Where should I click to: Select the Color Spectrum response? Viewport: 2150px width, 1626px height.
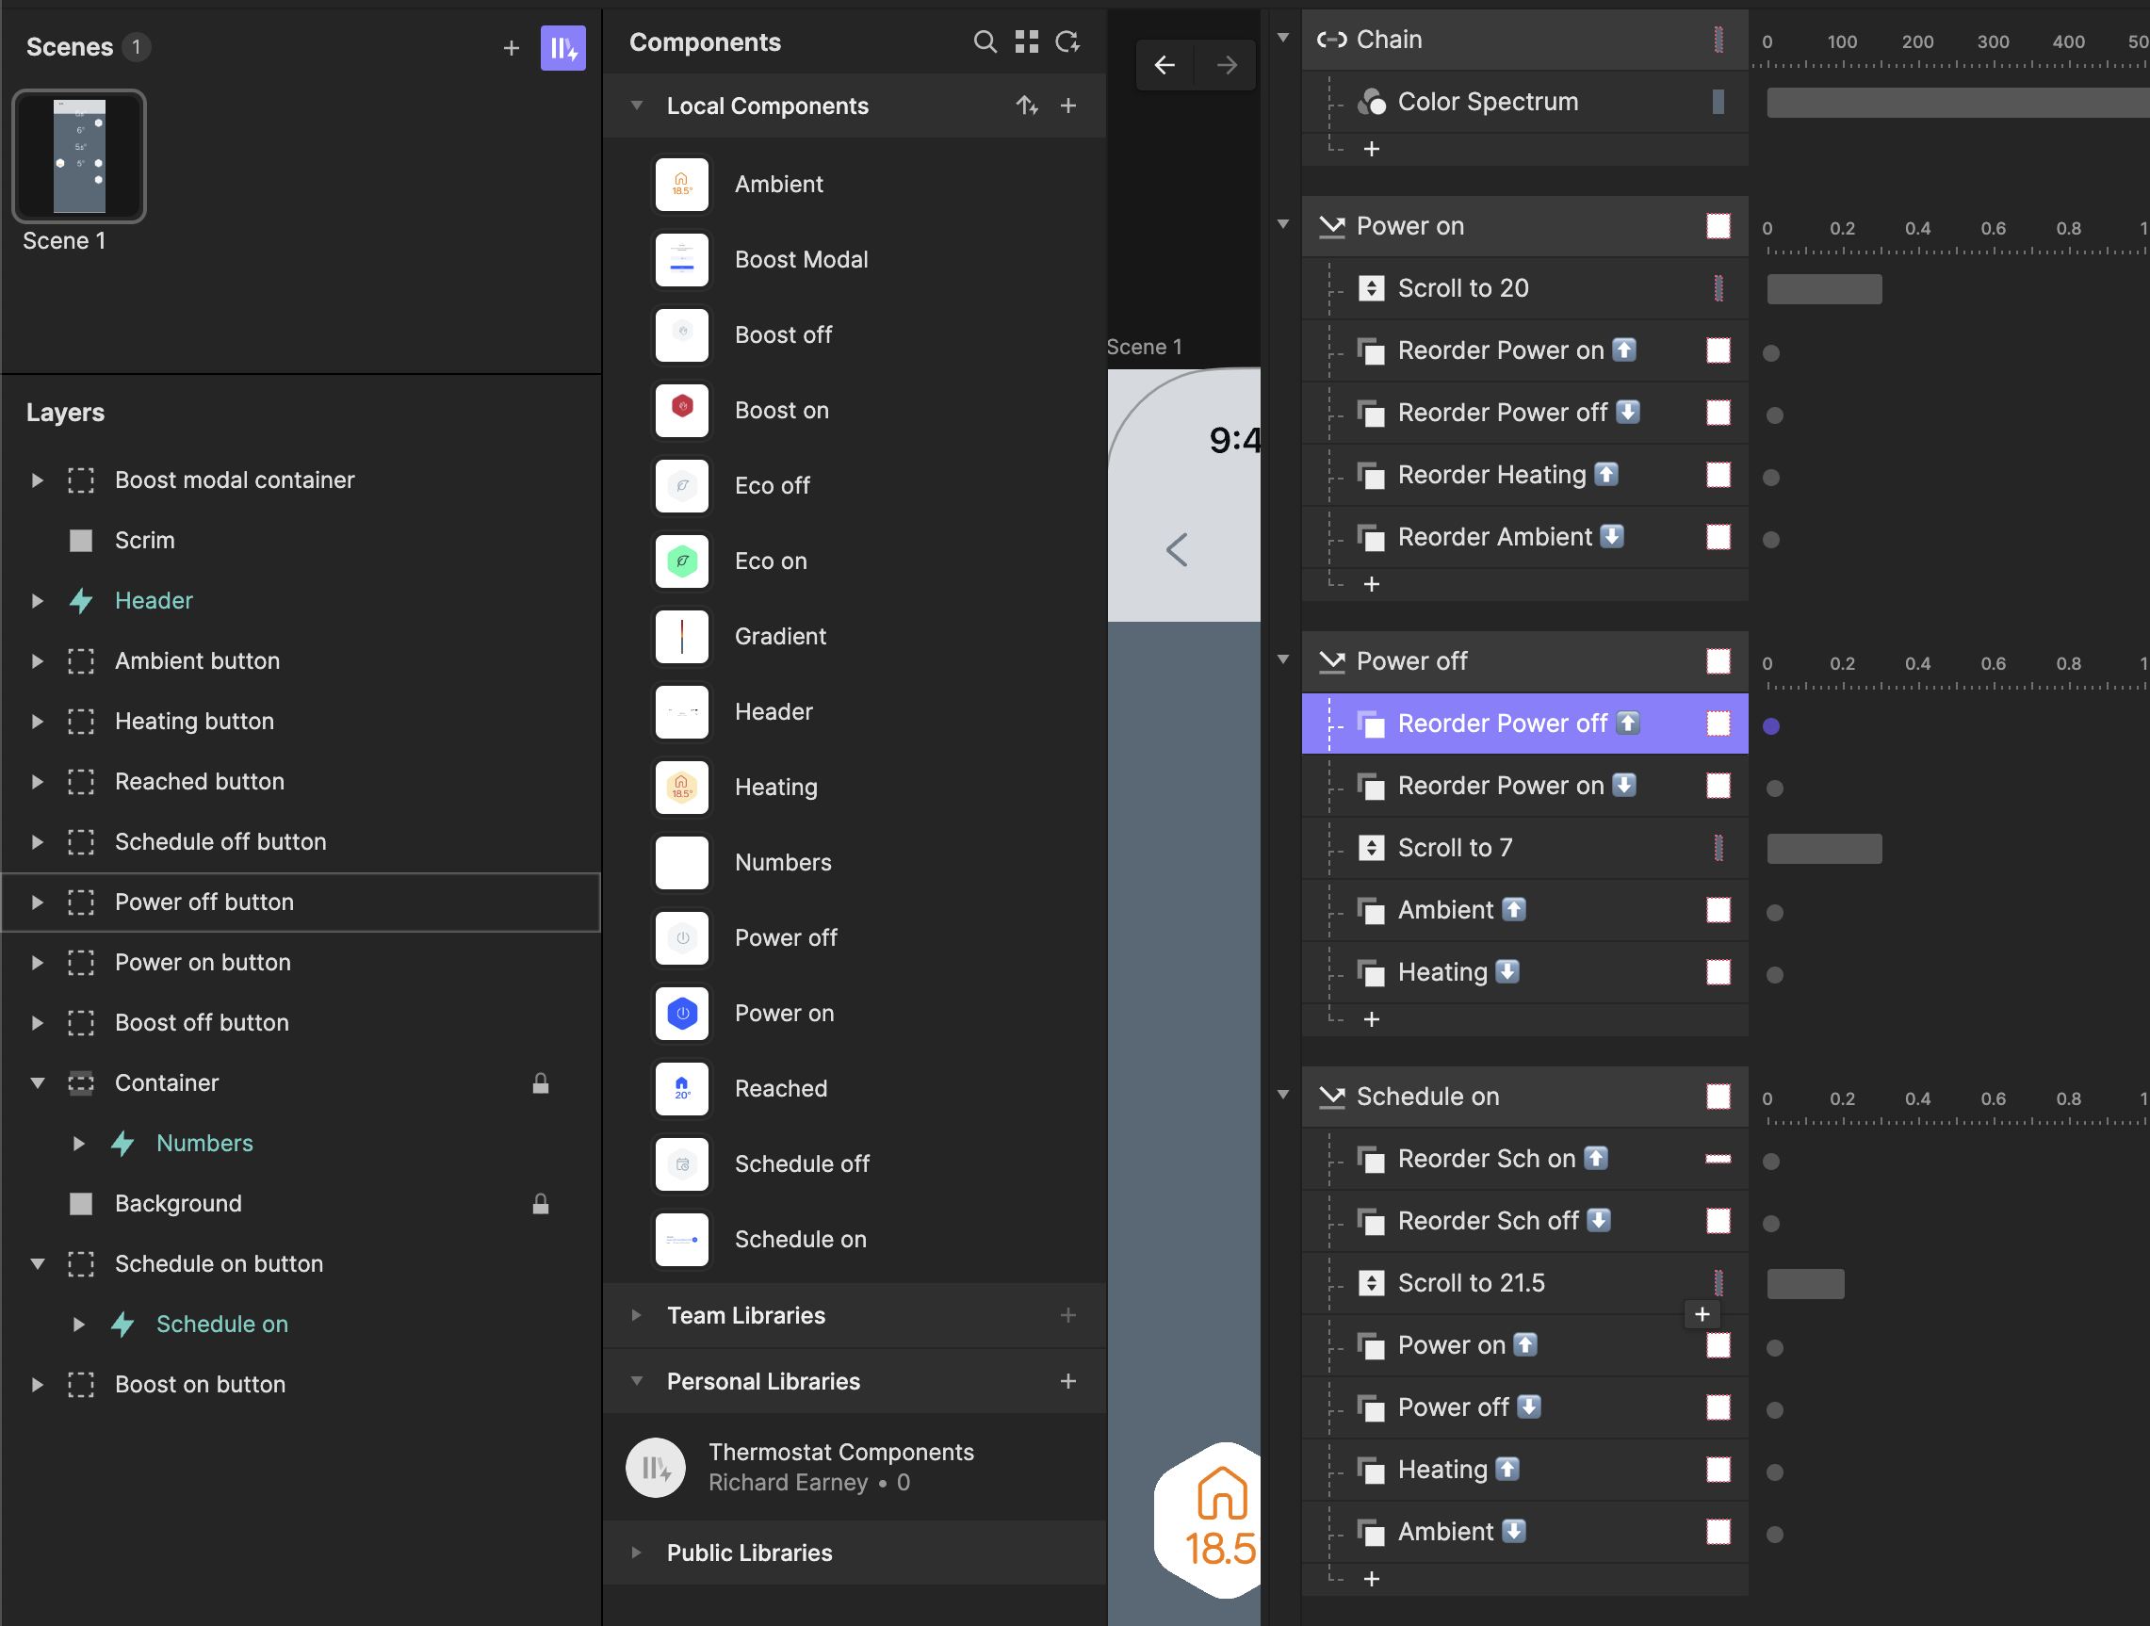1524,101
